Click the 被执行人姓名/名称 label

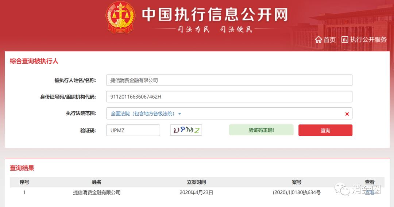pos(75,80)
